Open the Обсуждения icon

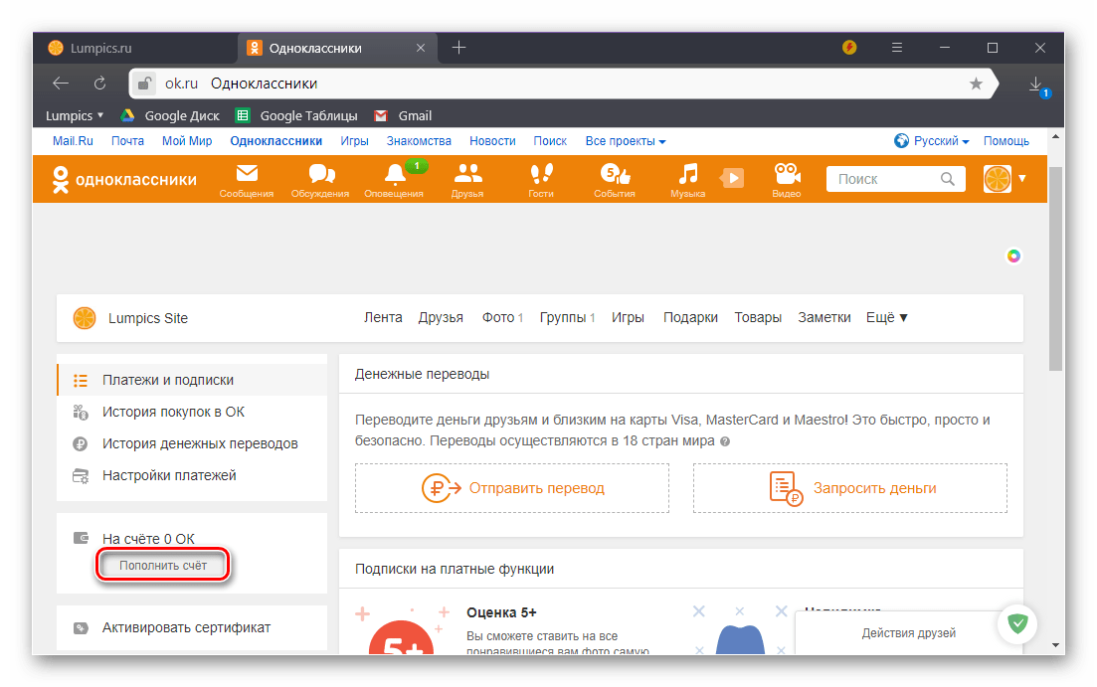(318, 180)
